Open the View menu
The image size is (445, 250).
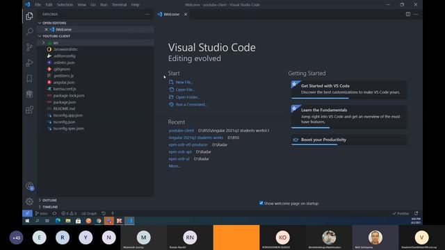(81, 5)
